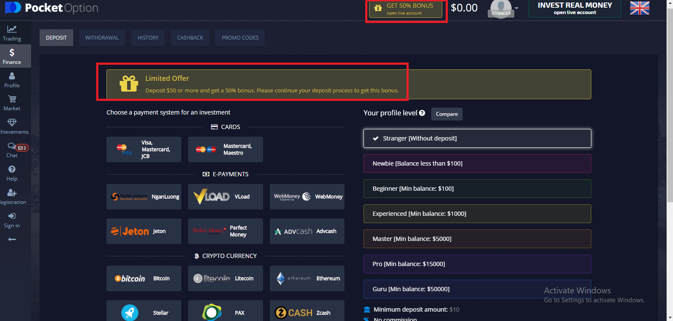Open Achievements diamond icon
The height and width of the screenshot is (321, 673).
[x=12, y=126]
